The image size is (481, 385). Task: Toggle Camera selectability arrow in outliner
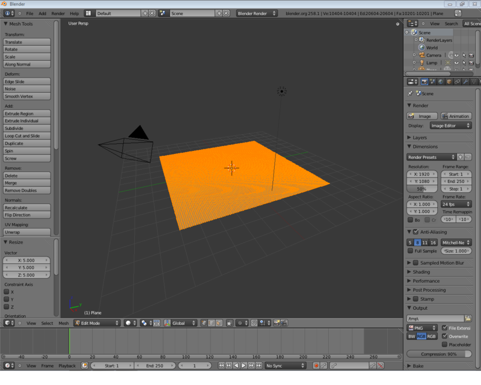click(464, 55)
